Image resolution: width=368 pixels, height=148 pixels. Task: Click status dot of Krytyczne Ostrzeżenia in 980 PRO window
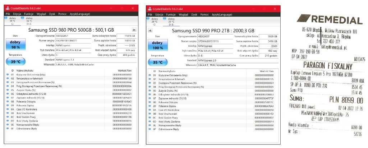[x=8, y=75]
